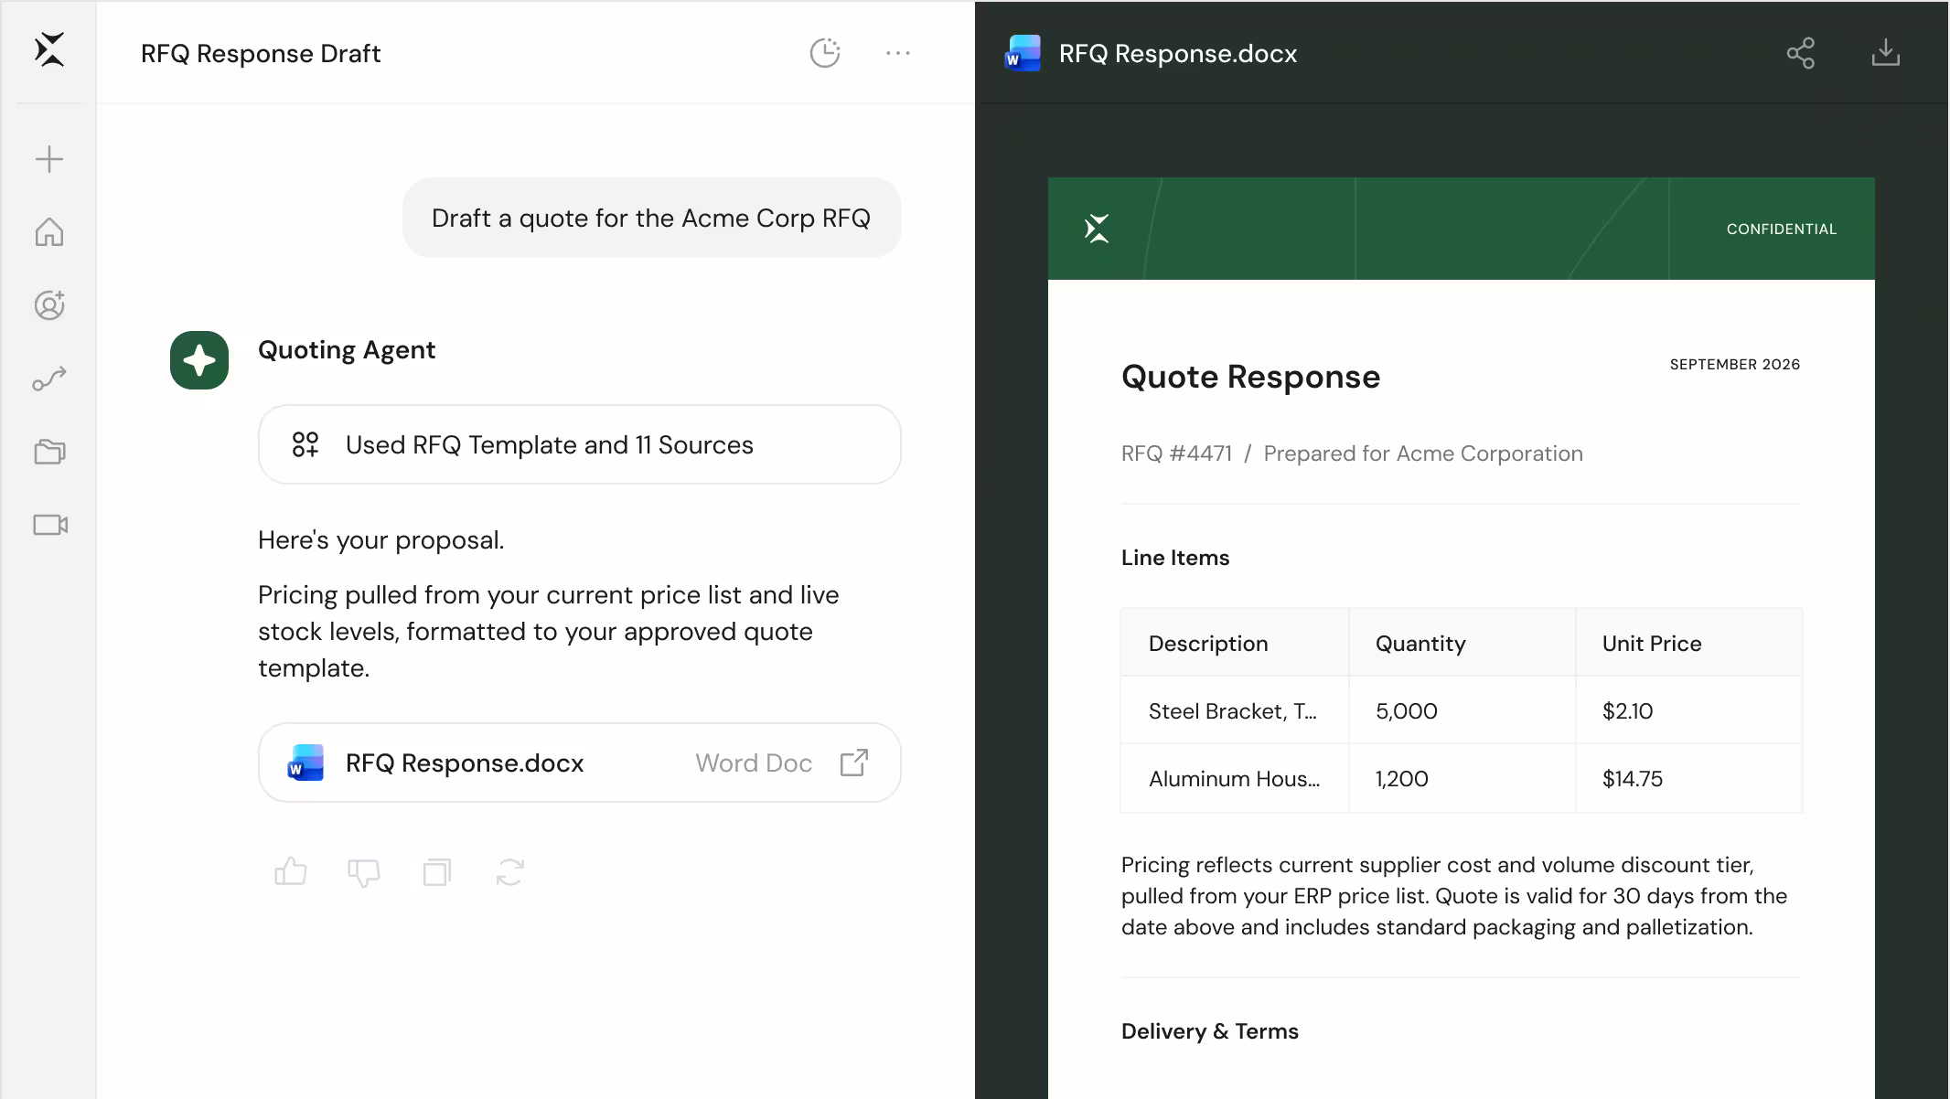Viewport: 1950px width, 1099px height.
Task: Give thumbs up to the response
Action: (x=291, y=872)
